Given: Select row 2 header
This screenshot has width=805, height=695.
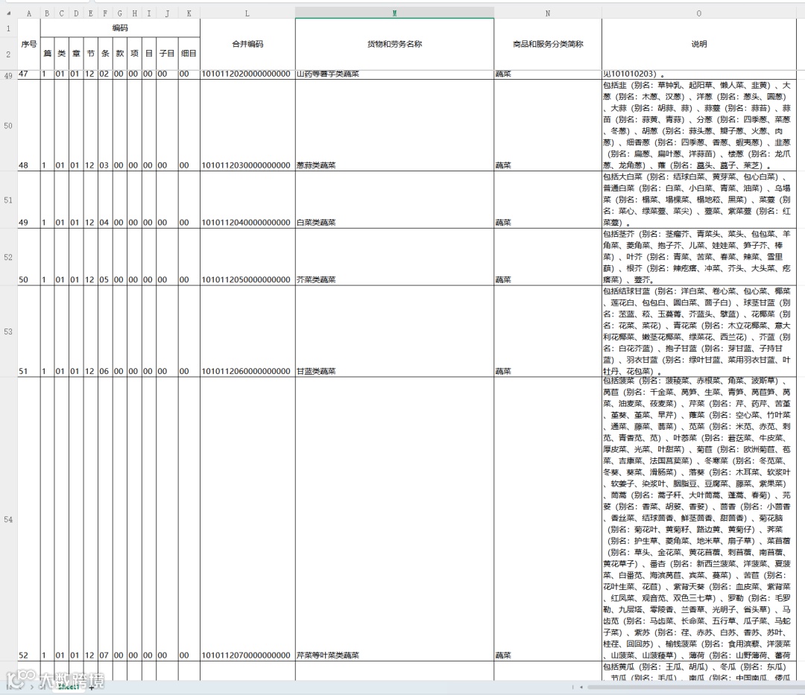Looking at the screenshot, I should click(8, 54).
